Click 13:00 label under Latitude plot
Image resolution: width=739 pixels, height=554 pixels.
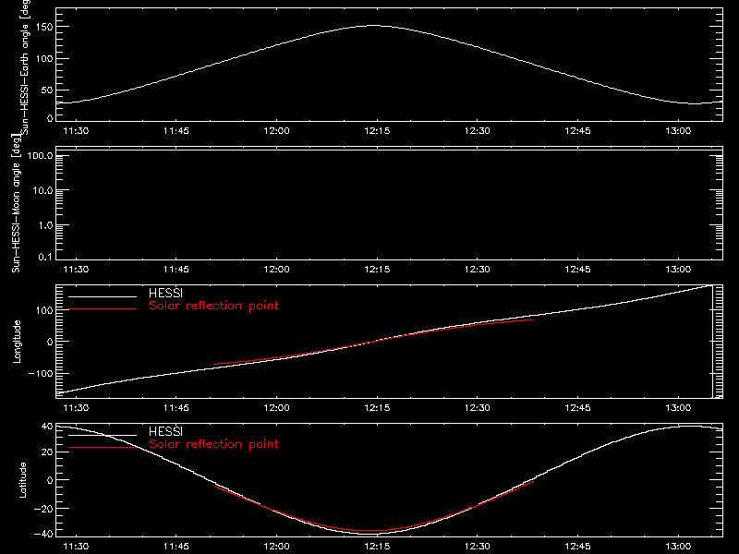click(678, 547)
